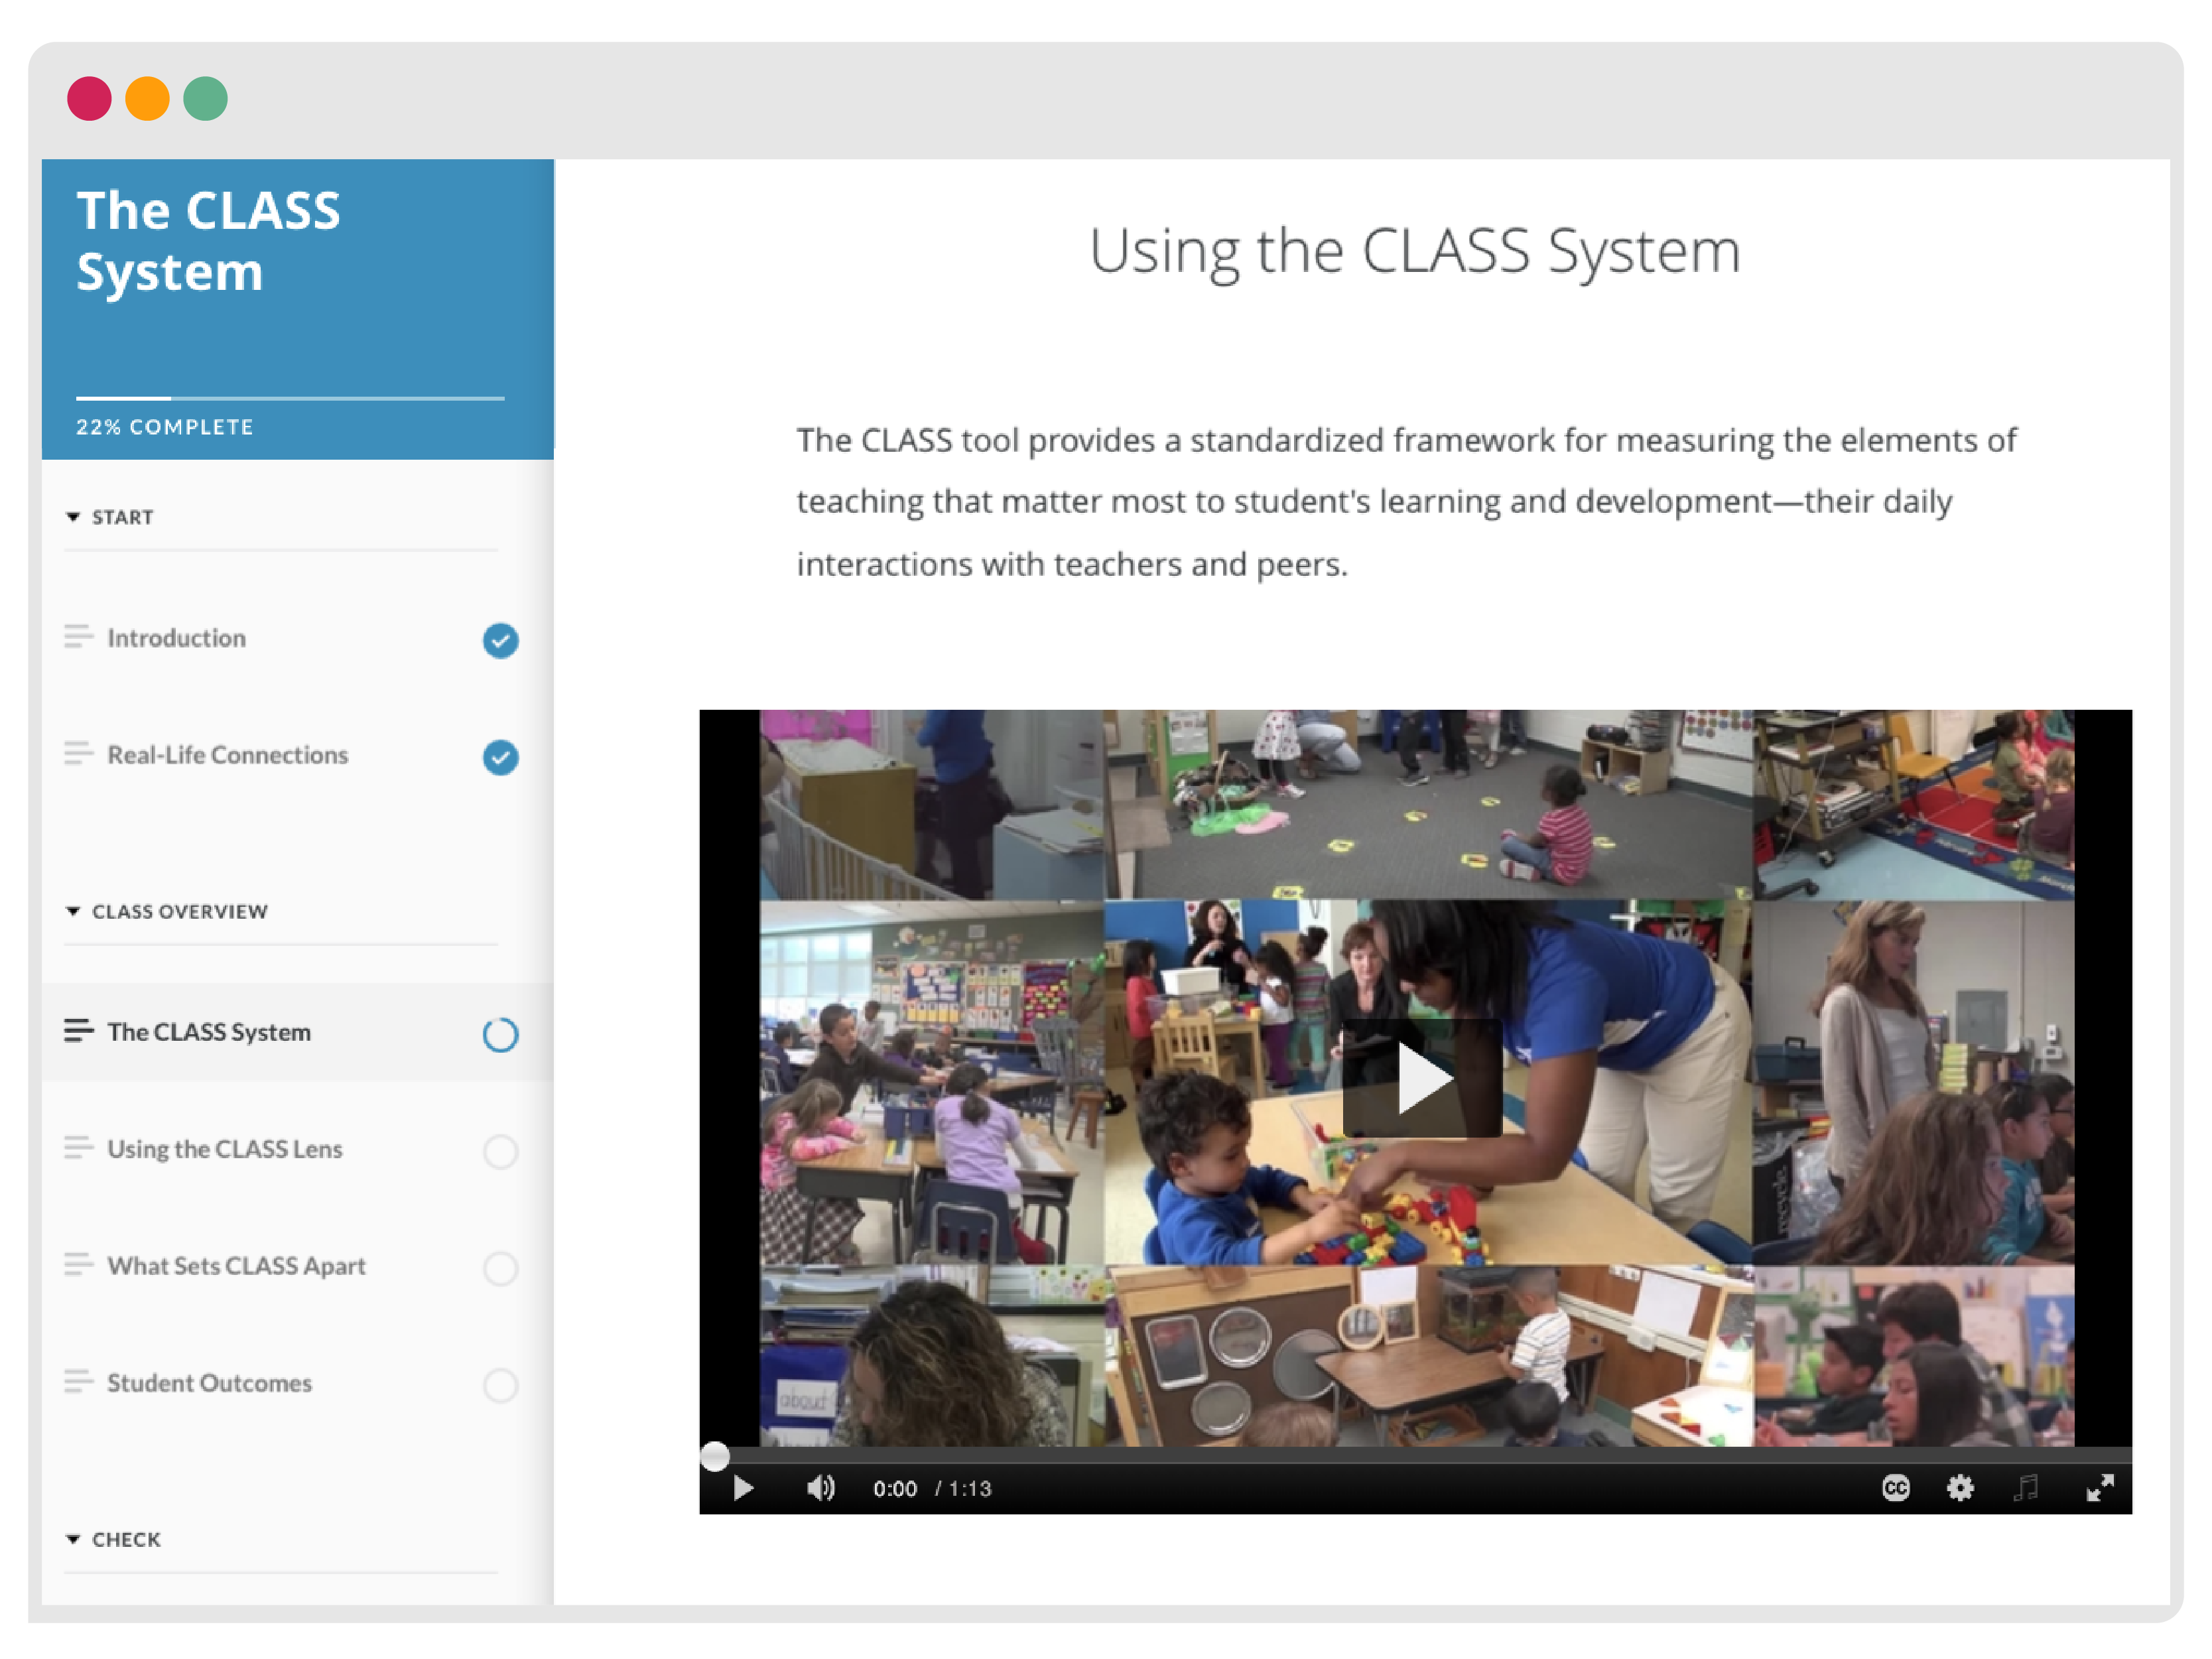Turn on closed captions with the CC icon
Screen dimensions: 2212x1659
(x=1895, y=1488)
